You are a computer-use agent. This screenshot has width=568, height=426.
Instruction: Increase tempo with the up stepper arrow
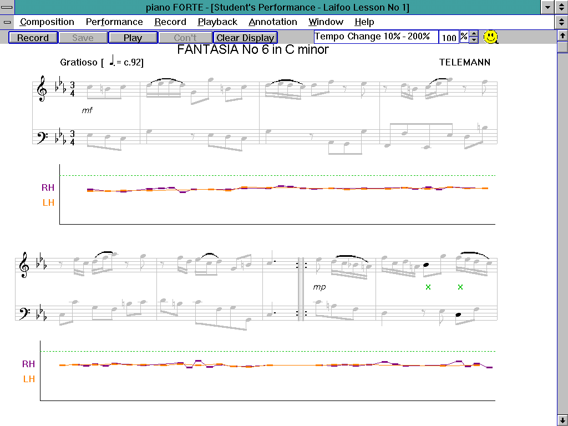tap(474, 34)
